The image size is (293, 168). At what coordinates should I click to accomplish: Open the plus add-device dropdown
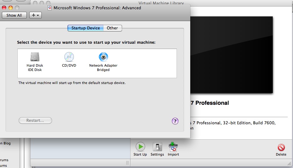(x=35, y=15)
